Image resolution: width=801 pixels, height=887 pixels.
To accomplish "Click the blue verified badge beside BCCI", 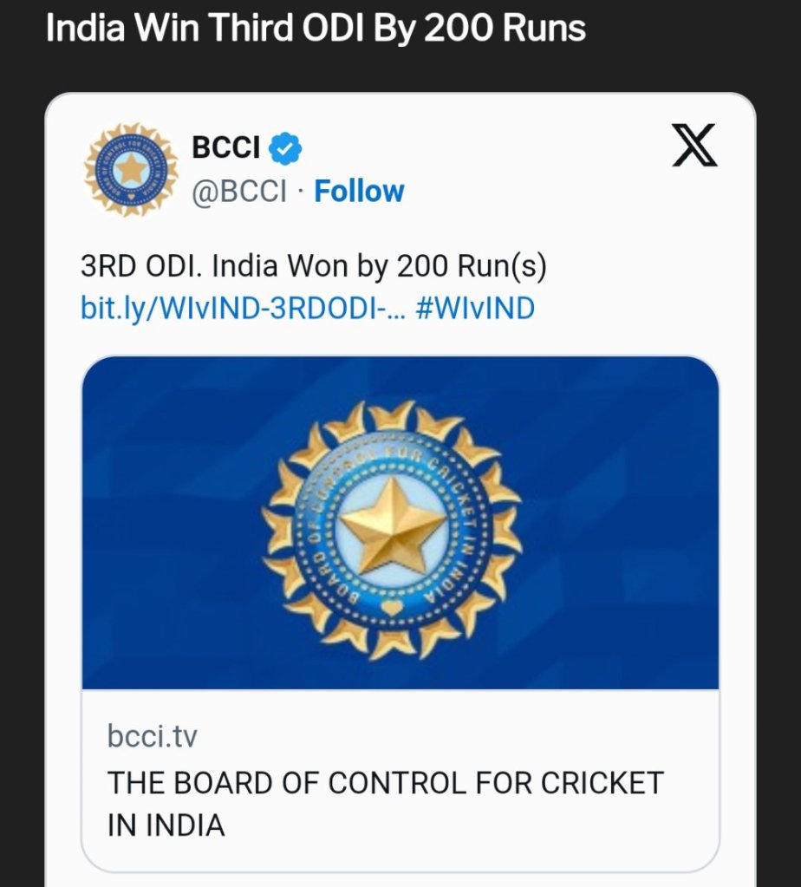I will click(285, 148).
